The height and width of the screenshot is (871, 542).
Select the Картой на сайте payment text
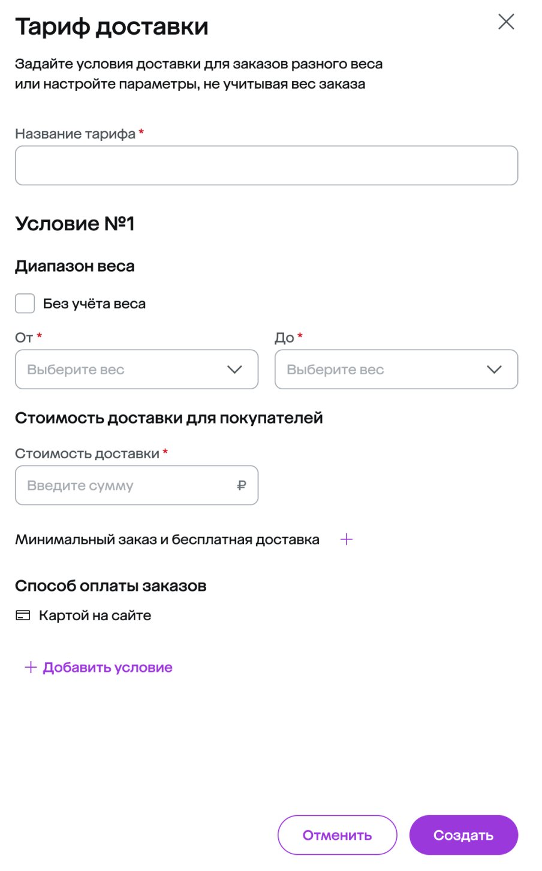click(95, 615)
